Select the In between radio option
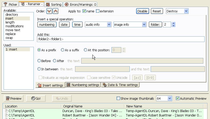Screen dimensions: 210x119 [39, 69]
